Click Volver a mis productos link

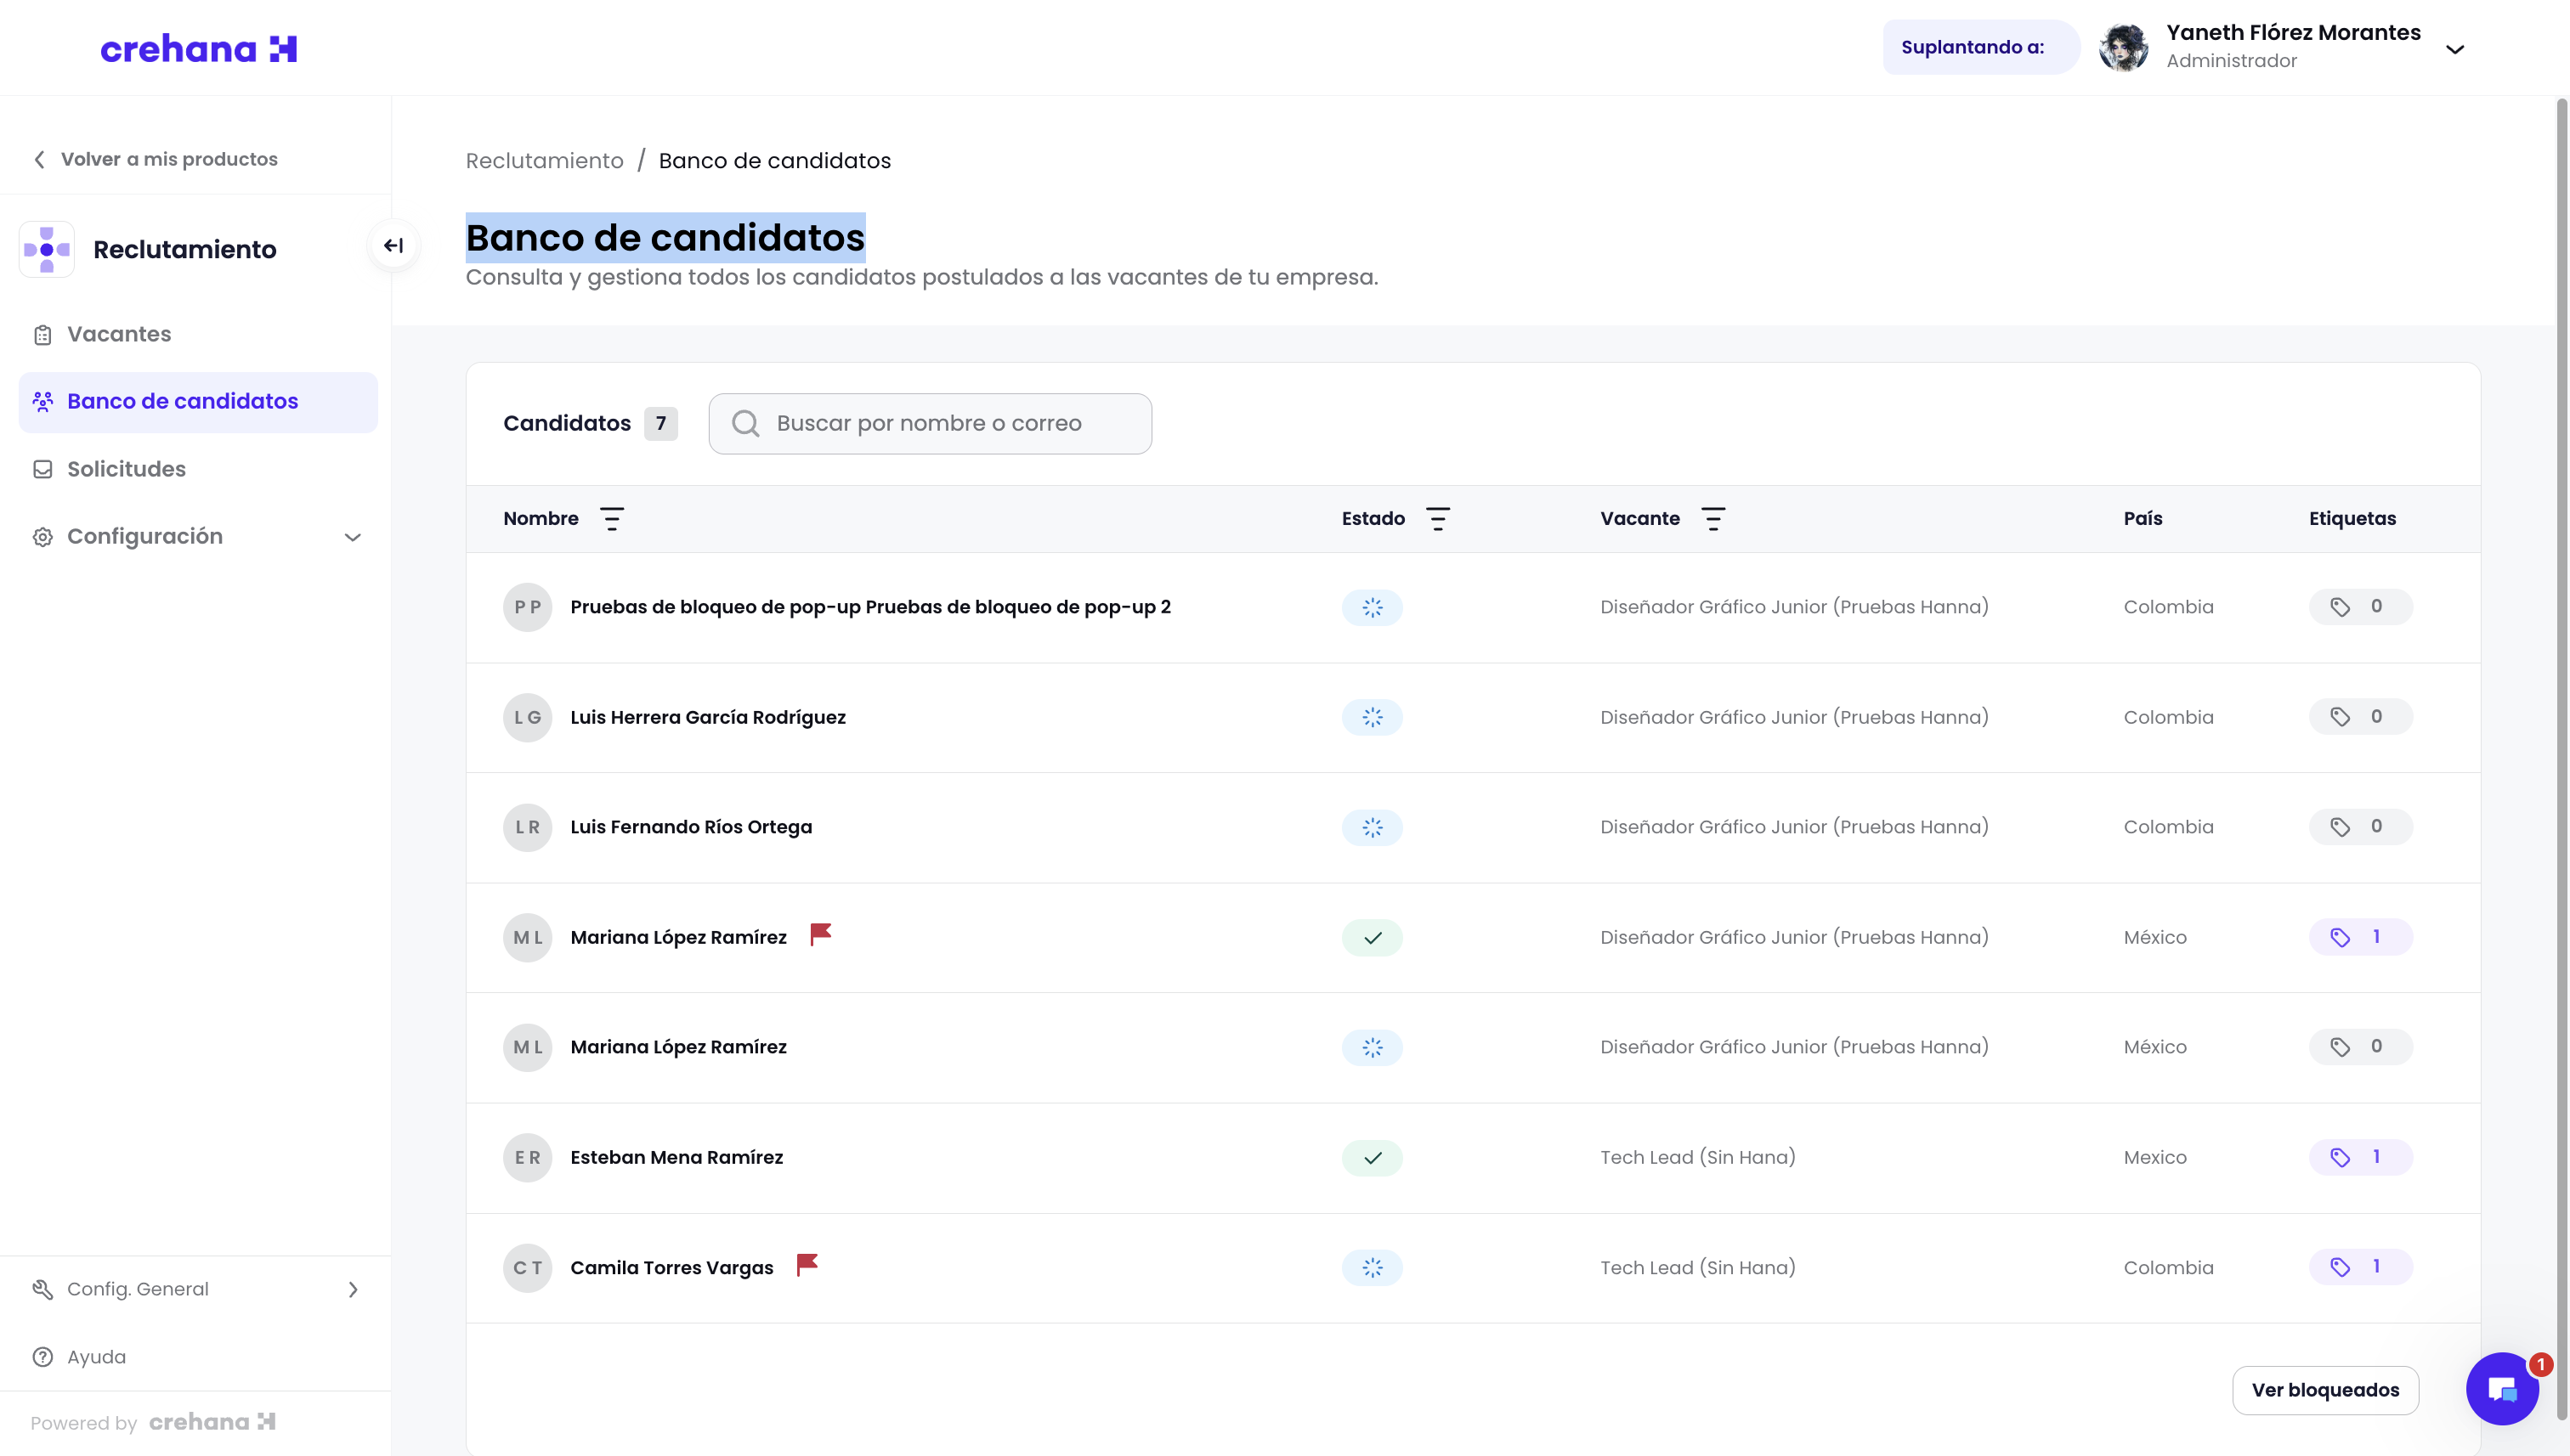(x=169, y=159)
